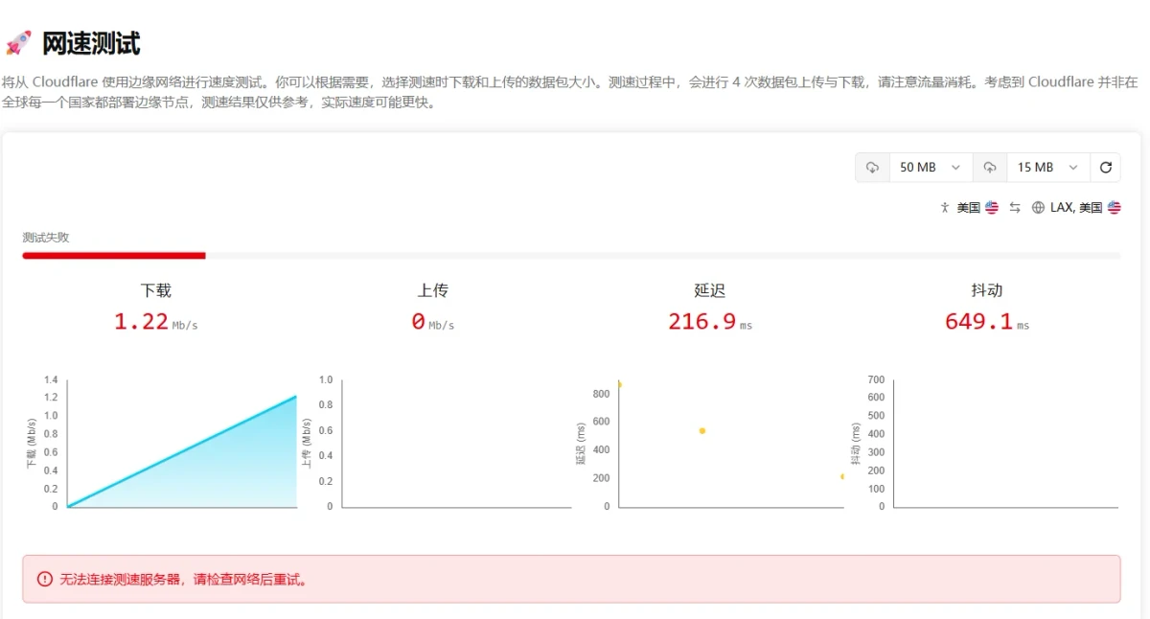Click the 网速测试 page heading
The width and height of the screenshot is (1150, 619).
91,43
